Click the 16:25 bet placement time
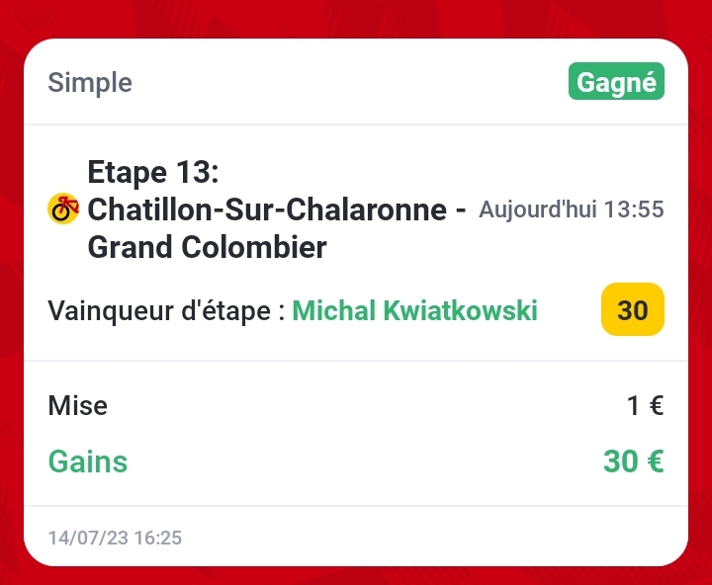Screen dimensions: 712x585 click(x=159, y=539)
